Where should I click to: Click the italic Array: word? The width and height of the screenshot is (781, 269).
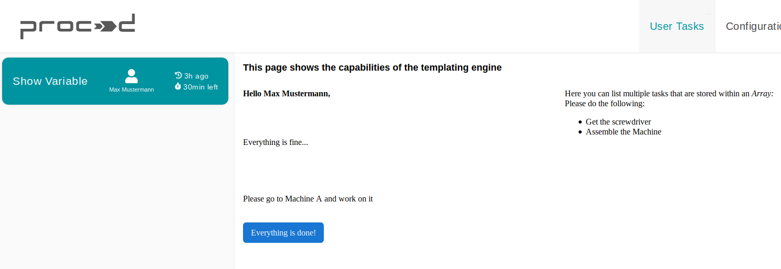coord(763,94)
